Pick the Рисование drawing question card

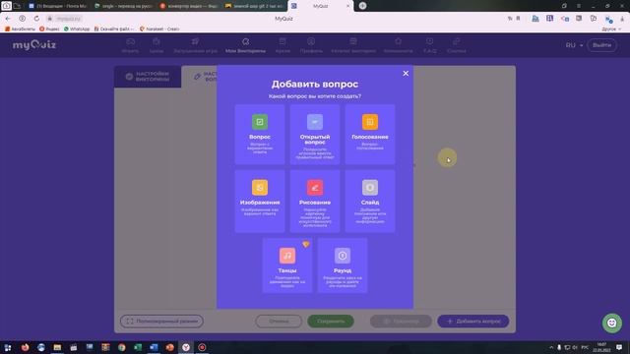click(315, 201)
